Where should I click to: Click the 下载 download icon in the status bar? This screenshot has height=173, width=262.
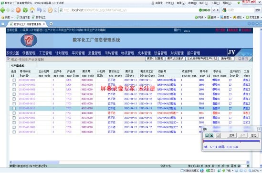click(223, 171)
